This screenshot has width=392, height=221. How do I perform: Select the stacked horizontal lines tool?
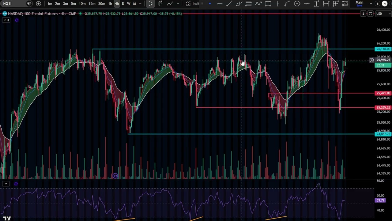click(x=249, y=4)
